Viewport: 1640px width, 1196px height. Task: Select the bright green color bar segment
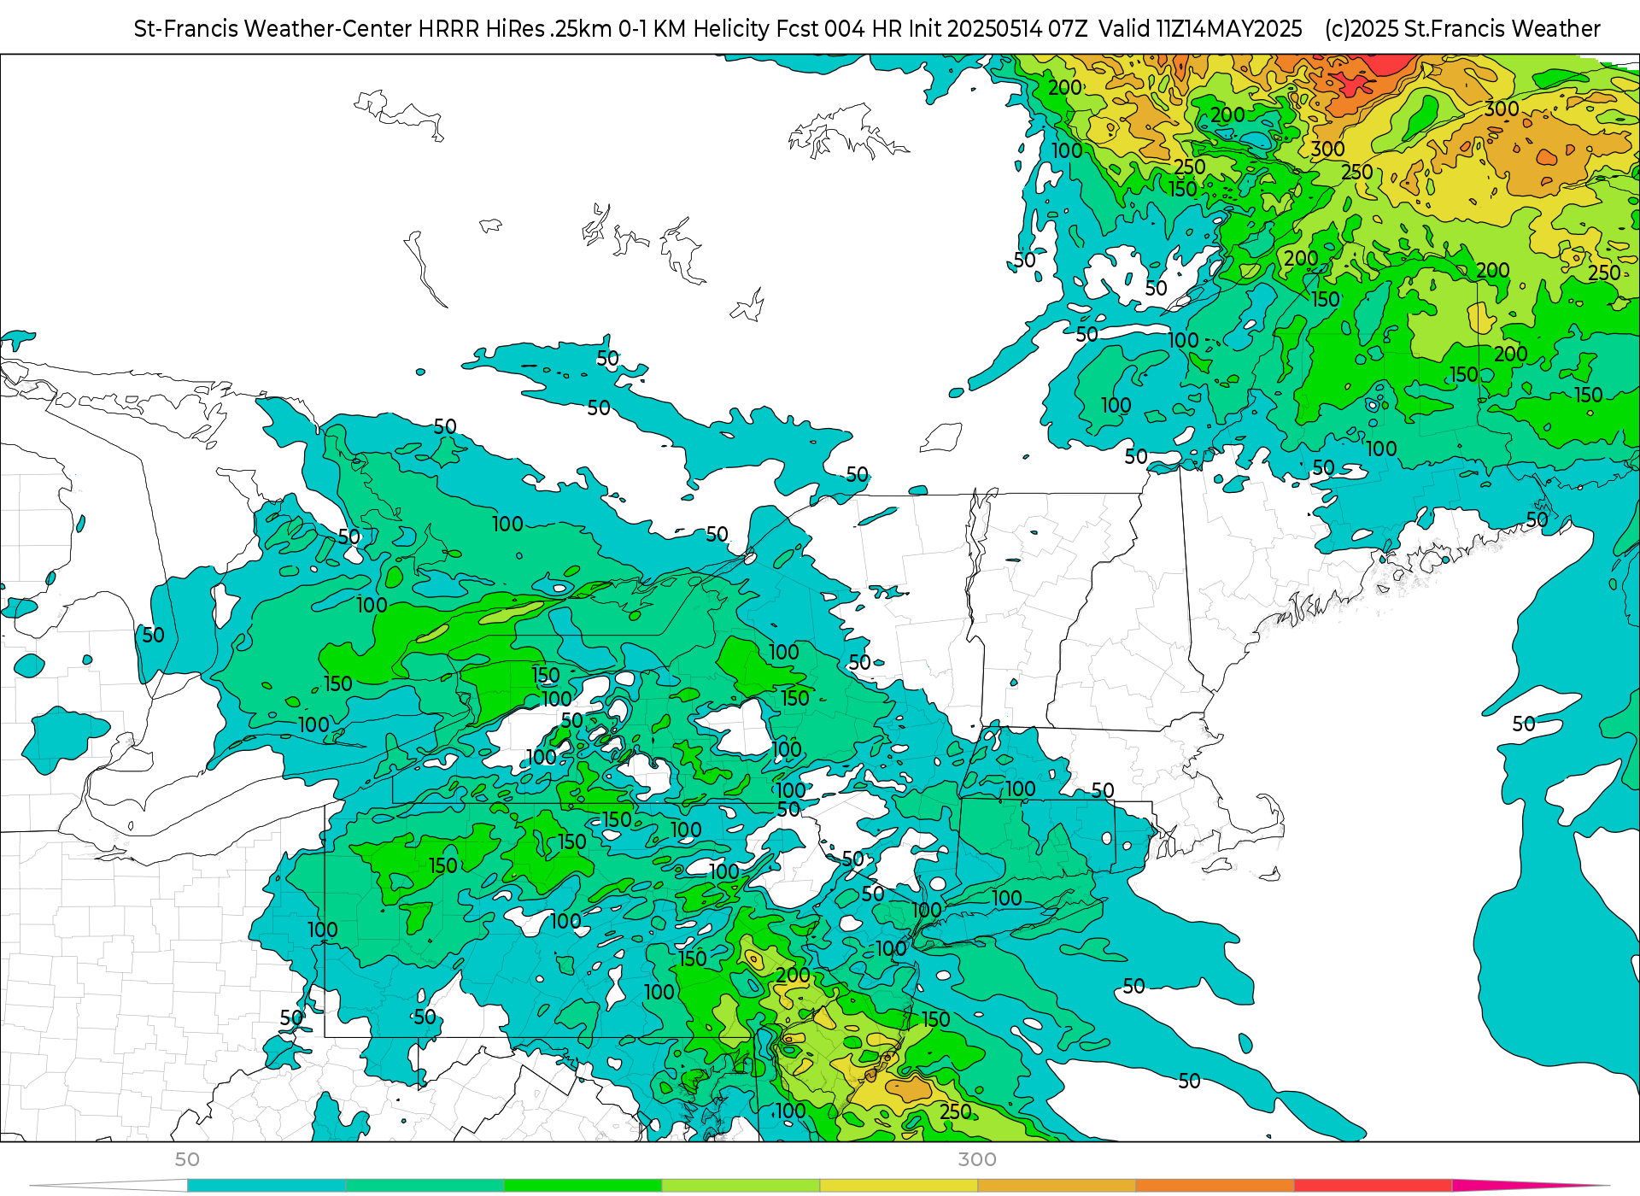point(583,1186)
